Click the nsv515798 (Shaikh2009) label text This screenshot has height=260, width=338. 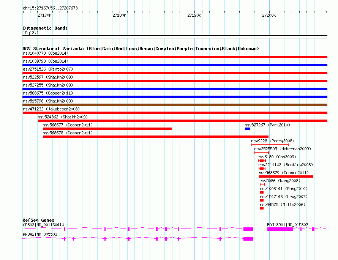48,101
